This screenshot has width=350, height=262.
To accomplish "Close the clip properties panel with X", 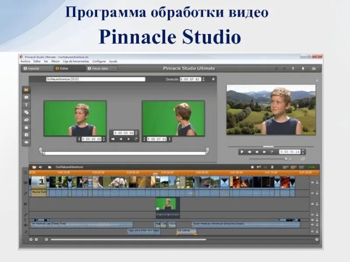I will pyautogui.click(x=213, y=79).
